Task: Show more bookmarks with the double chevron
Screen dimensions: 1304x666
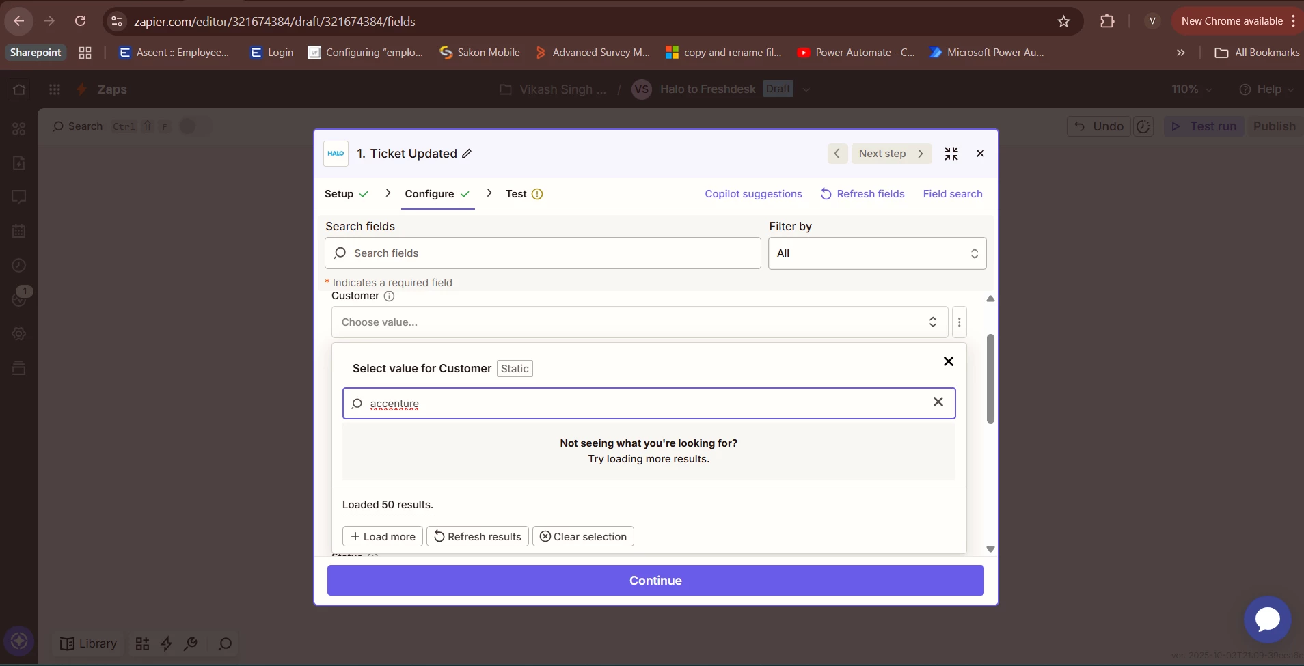Action: pyautogui.click(x=1180, y=53)
